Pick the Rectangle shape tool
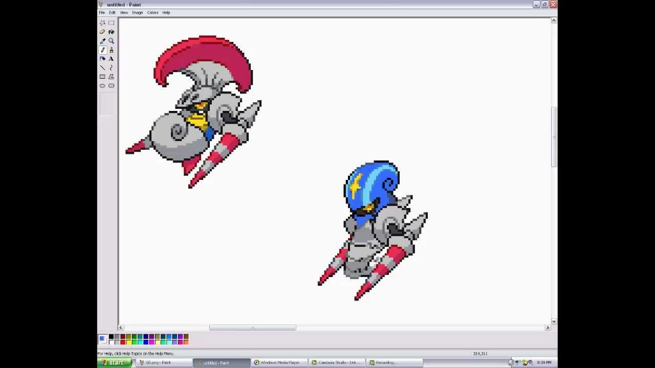This screenshot has height=368, width=655. click(102, 77)
